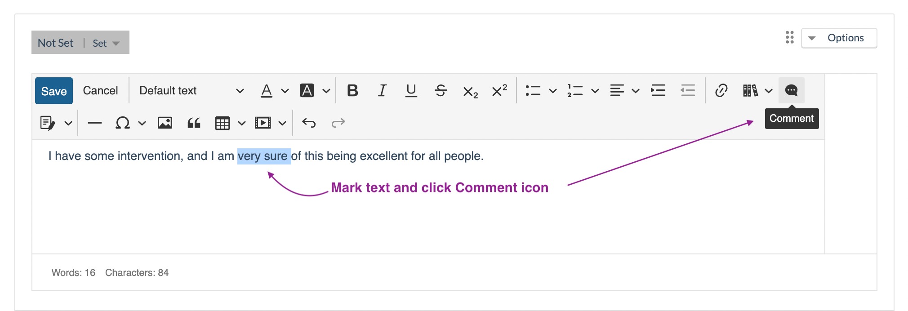Insert a link with the chain icon
The image size is (908, 311).
pyautogui.click(x=721, y=90)
